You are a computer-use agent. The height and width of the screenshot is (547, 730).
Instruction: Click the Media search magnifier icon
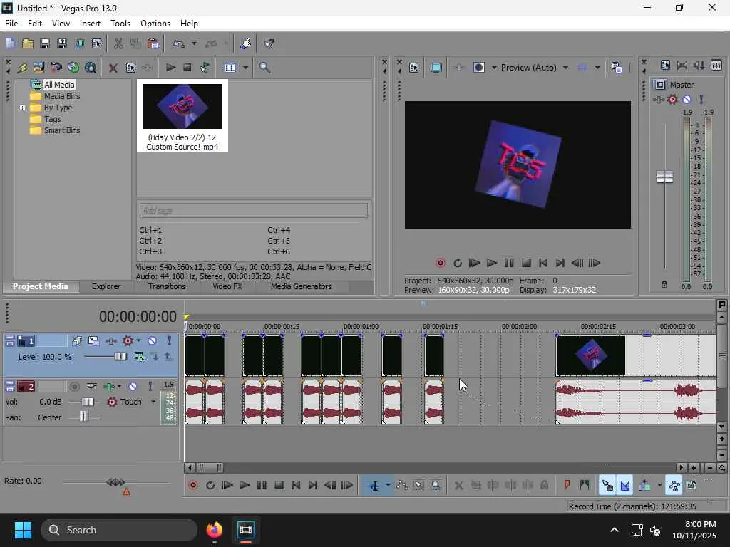click(265, 68)
